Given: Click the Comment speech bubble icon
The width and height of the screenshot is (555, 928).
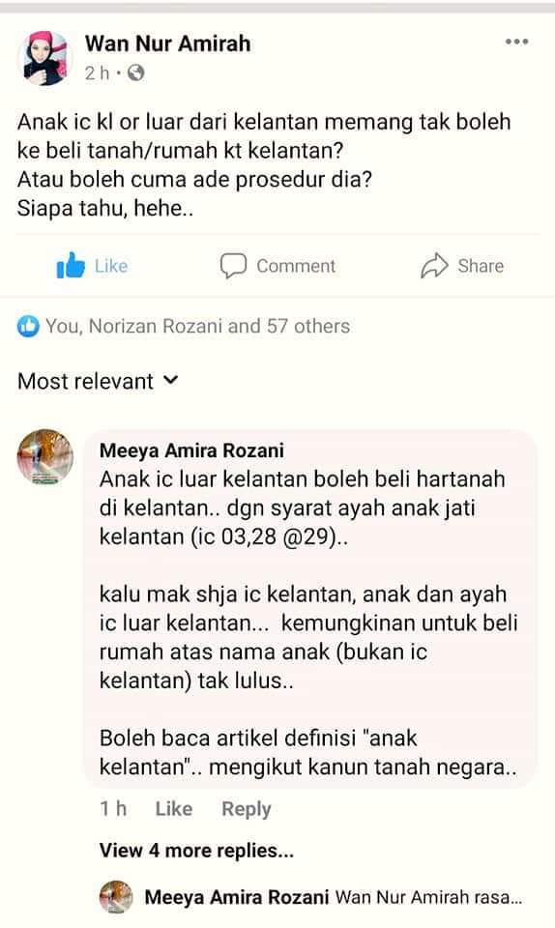Looking at the screenshot, I should (x=233, y=266).
